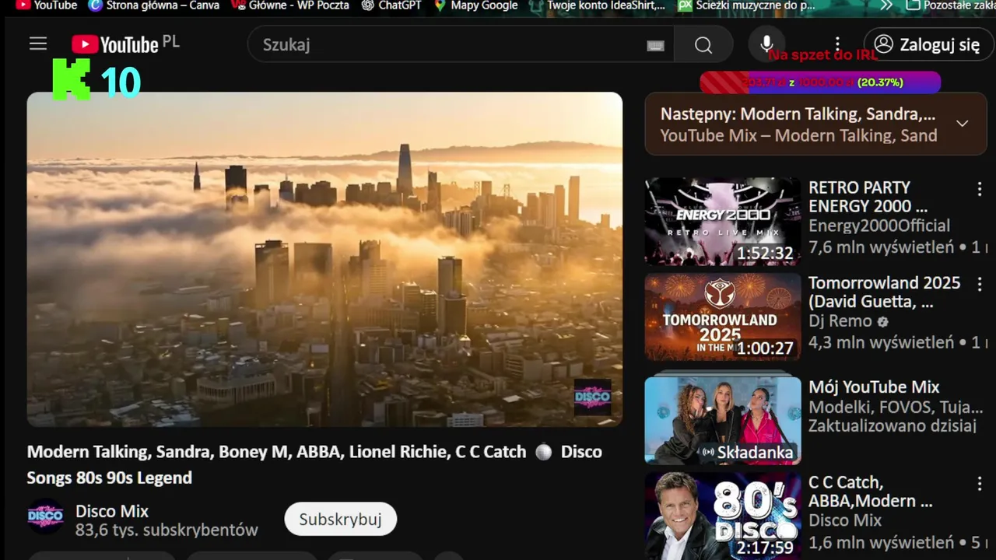Open the on-screen keyboard icon in search
The image size is (996, 560).
(x=655, y=45)
